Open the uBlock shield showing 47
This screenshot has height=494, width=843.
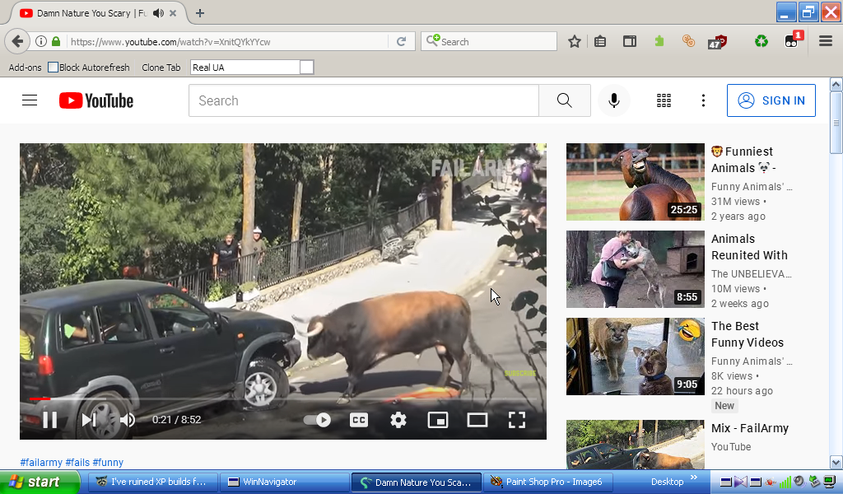click(717, 42)
